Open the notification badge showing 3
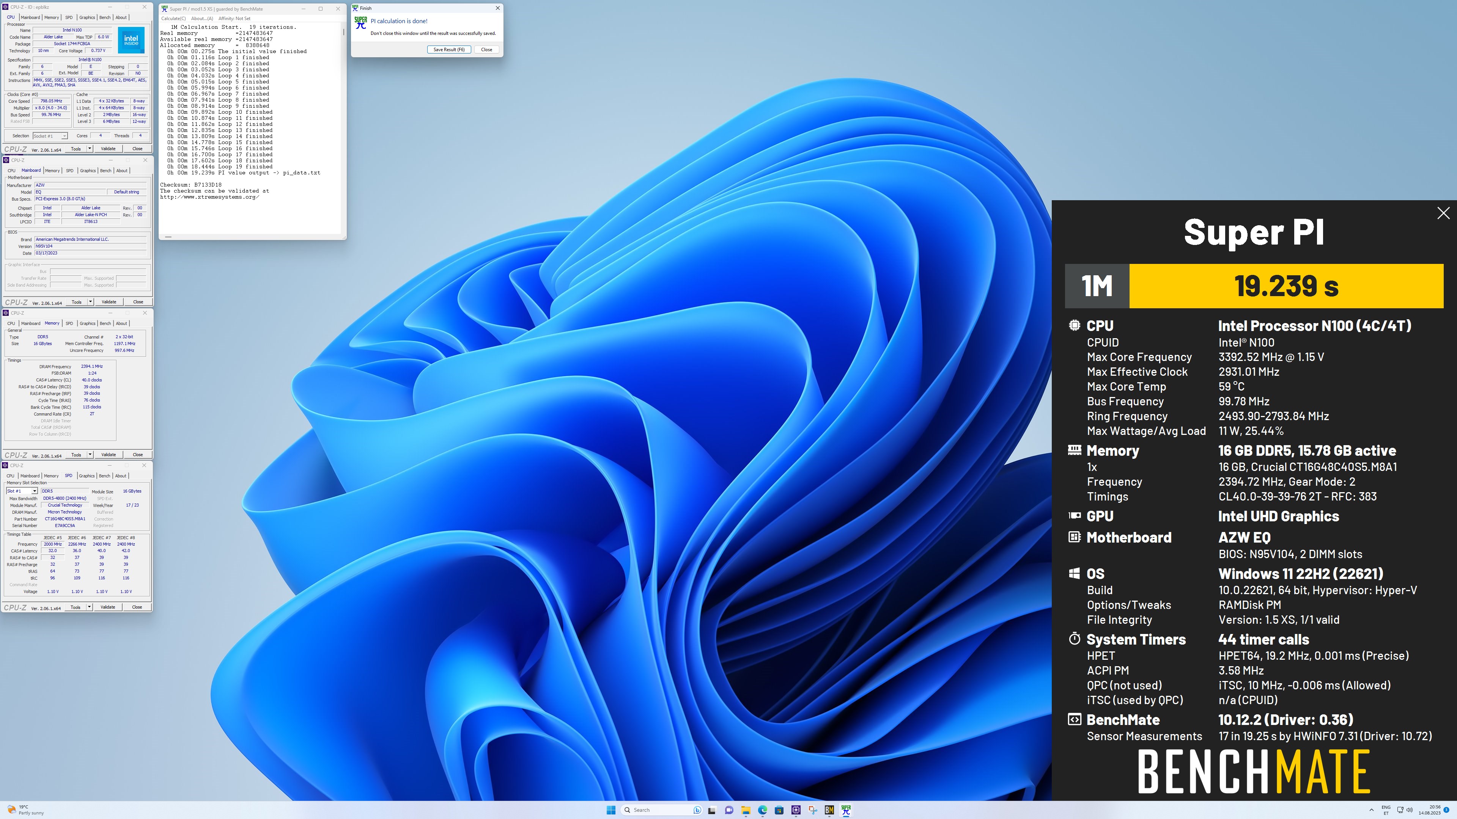The height and width of the screenshot is (819, 1457). pyautogui.click(x=1446, y=810)
